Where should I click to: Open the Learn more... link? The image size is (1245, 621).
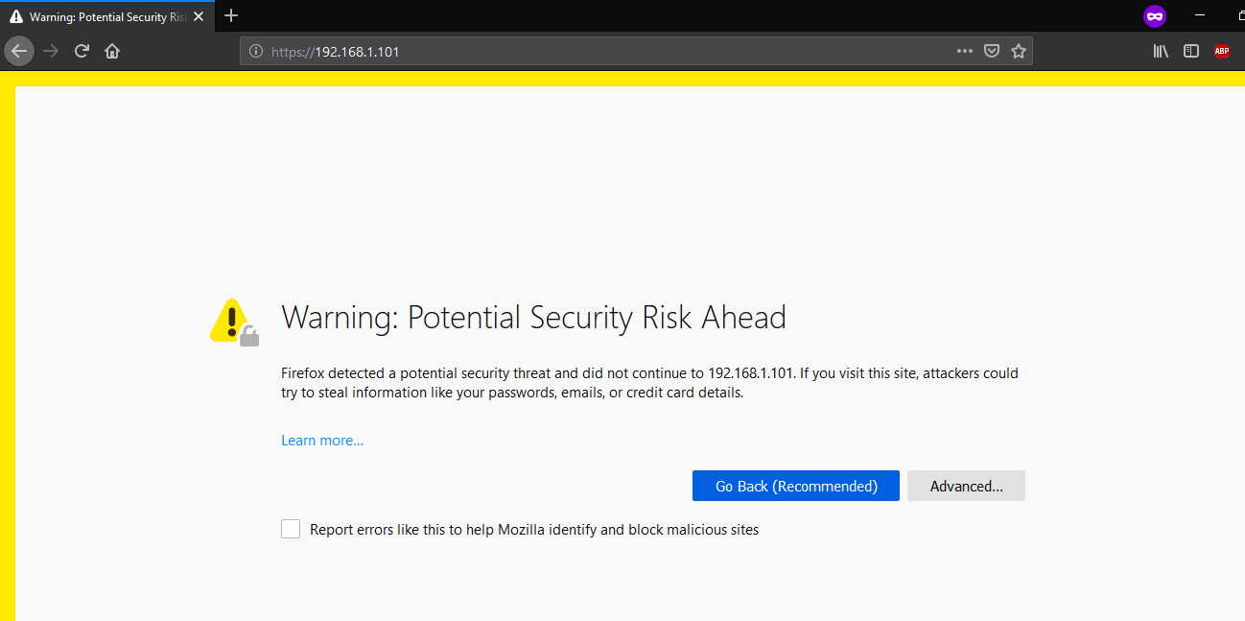pos(322,441)
